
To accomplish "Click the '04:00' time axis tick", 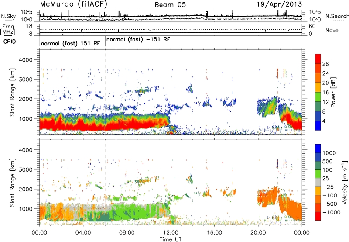I will [x=83, y=233].
